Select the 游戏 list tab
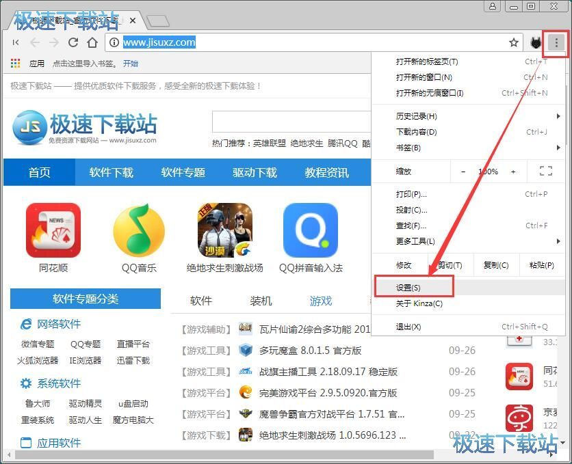This screenshot has height=464, width=572. 321,301
